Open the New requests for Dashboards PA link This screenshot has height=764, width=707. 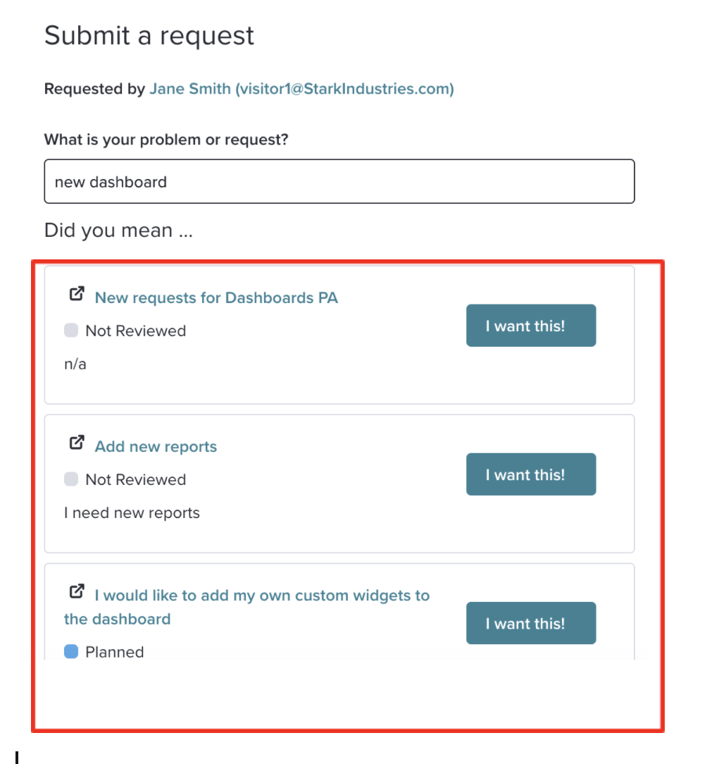(216, 297)
